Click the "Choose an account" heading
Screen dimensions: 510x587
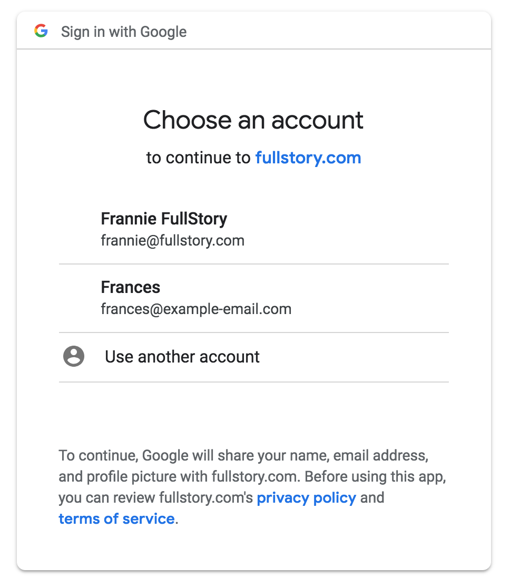coord(253,120)
